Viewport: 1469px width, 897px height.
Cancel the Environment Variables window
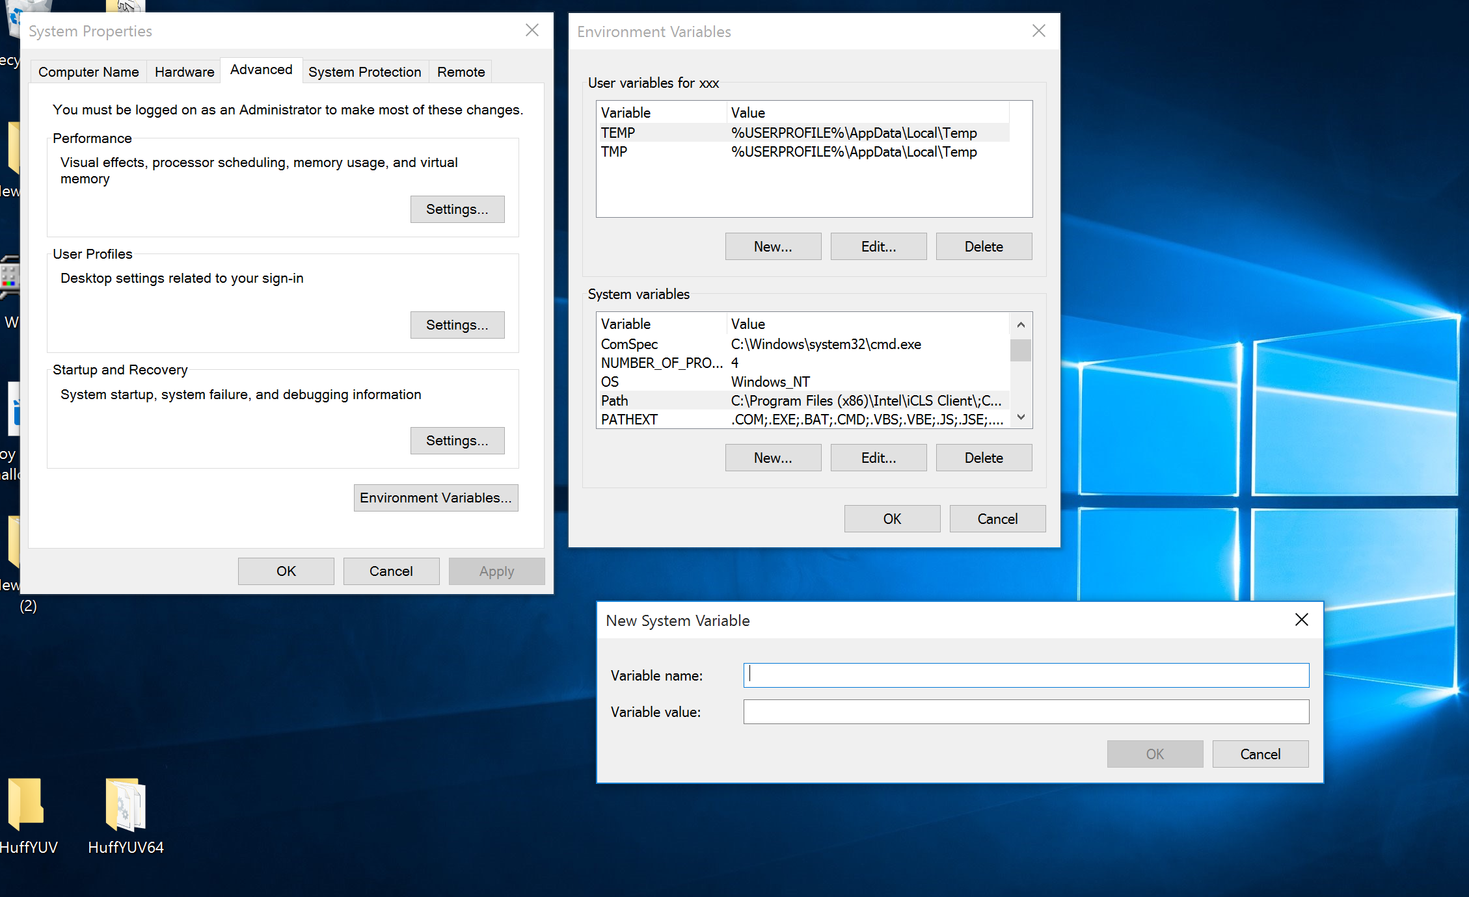[997, 519]
